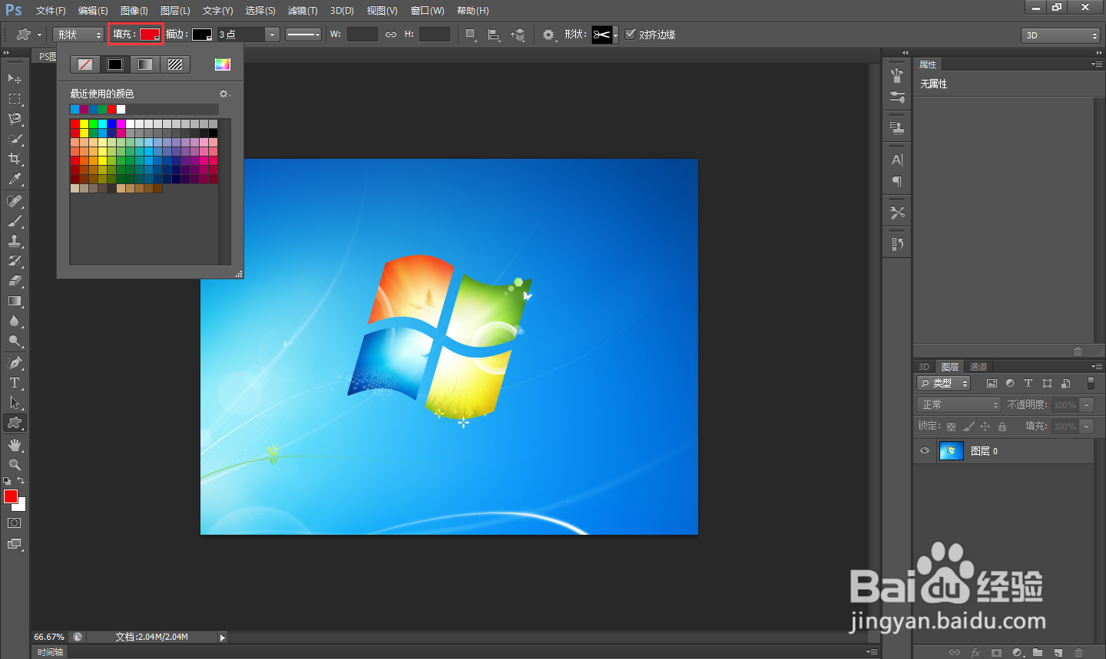The height and width of the screenshot is (659, 1106).
Task: Select the Brush tool
Action: (x=14, y=221)
